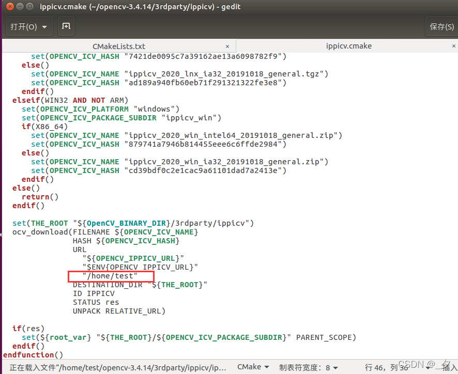Click the ocv_download(FILENAME line
This screenshot has width=458, height=374.
coord(105,232)
